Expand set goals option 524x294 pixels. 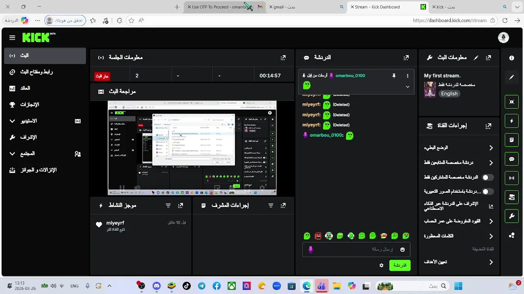(x=491, y=262)
